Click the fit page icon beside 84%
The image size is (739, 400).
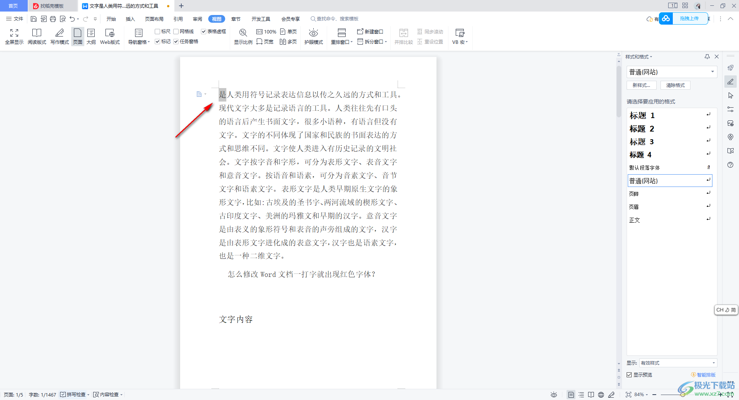[x=629, y=395]
